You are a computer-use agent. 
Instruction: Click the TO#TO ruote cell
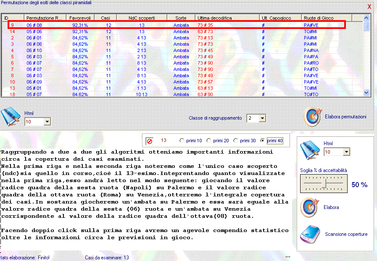pyautogui.click(x=311, y=94)
